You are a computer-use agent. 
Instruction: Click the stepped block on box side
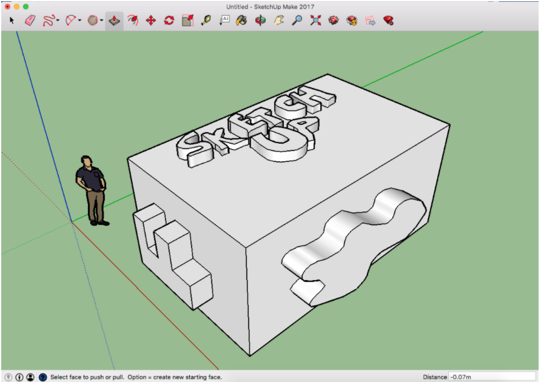173,256
